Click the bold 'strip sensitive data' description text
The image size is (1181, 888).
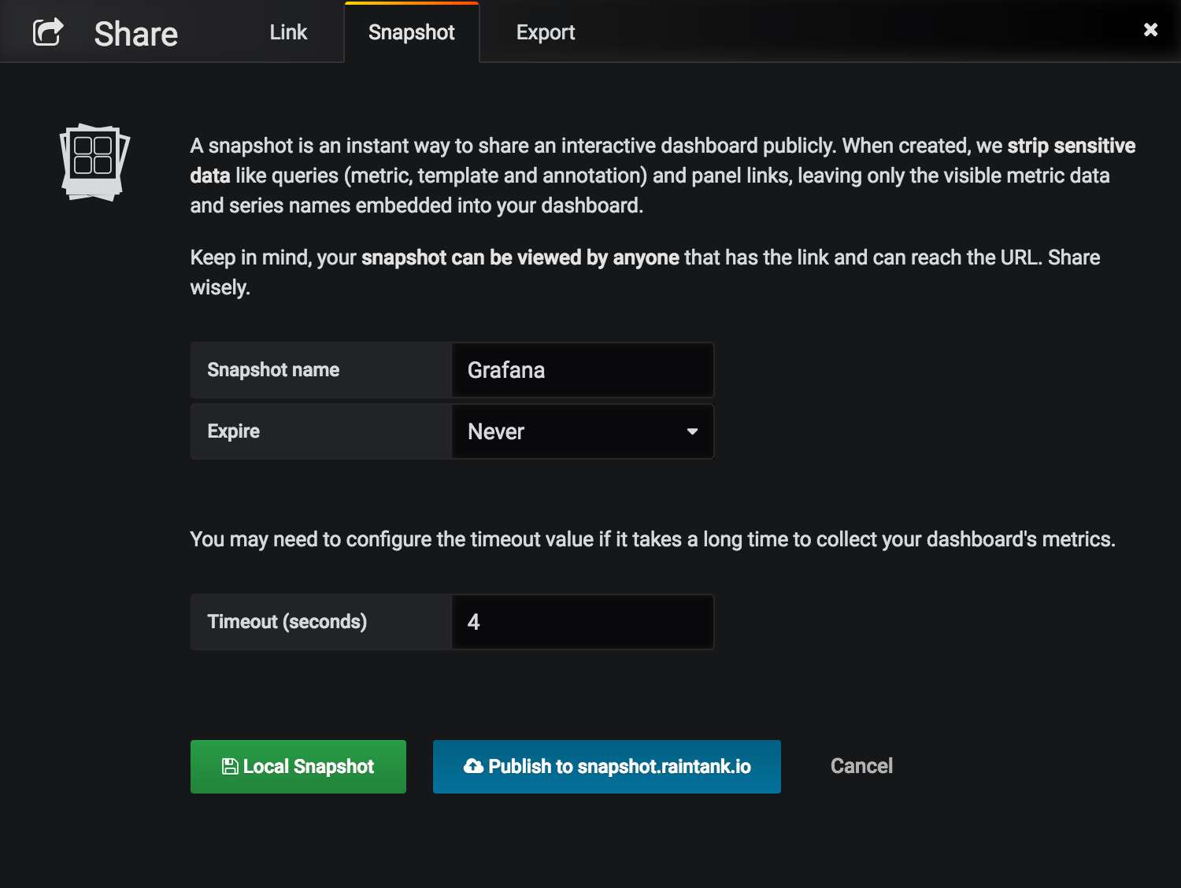1071,146
